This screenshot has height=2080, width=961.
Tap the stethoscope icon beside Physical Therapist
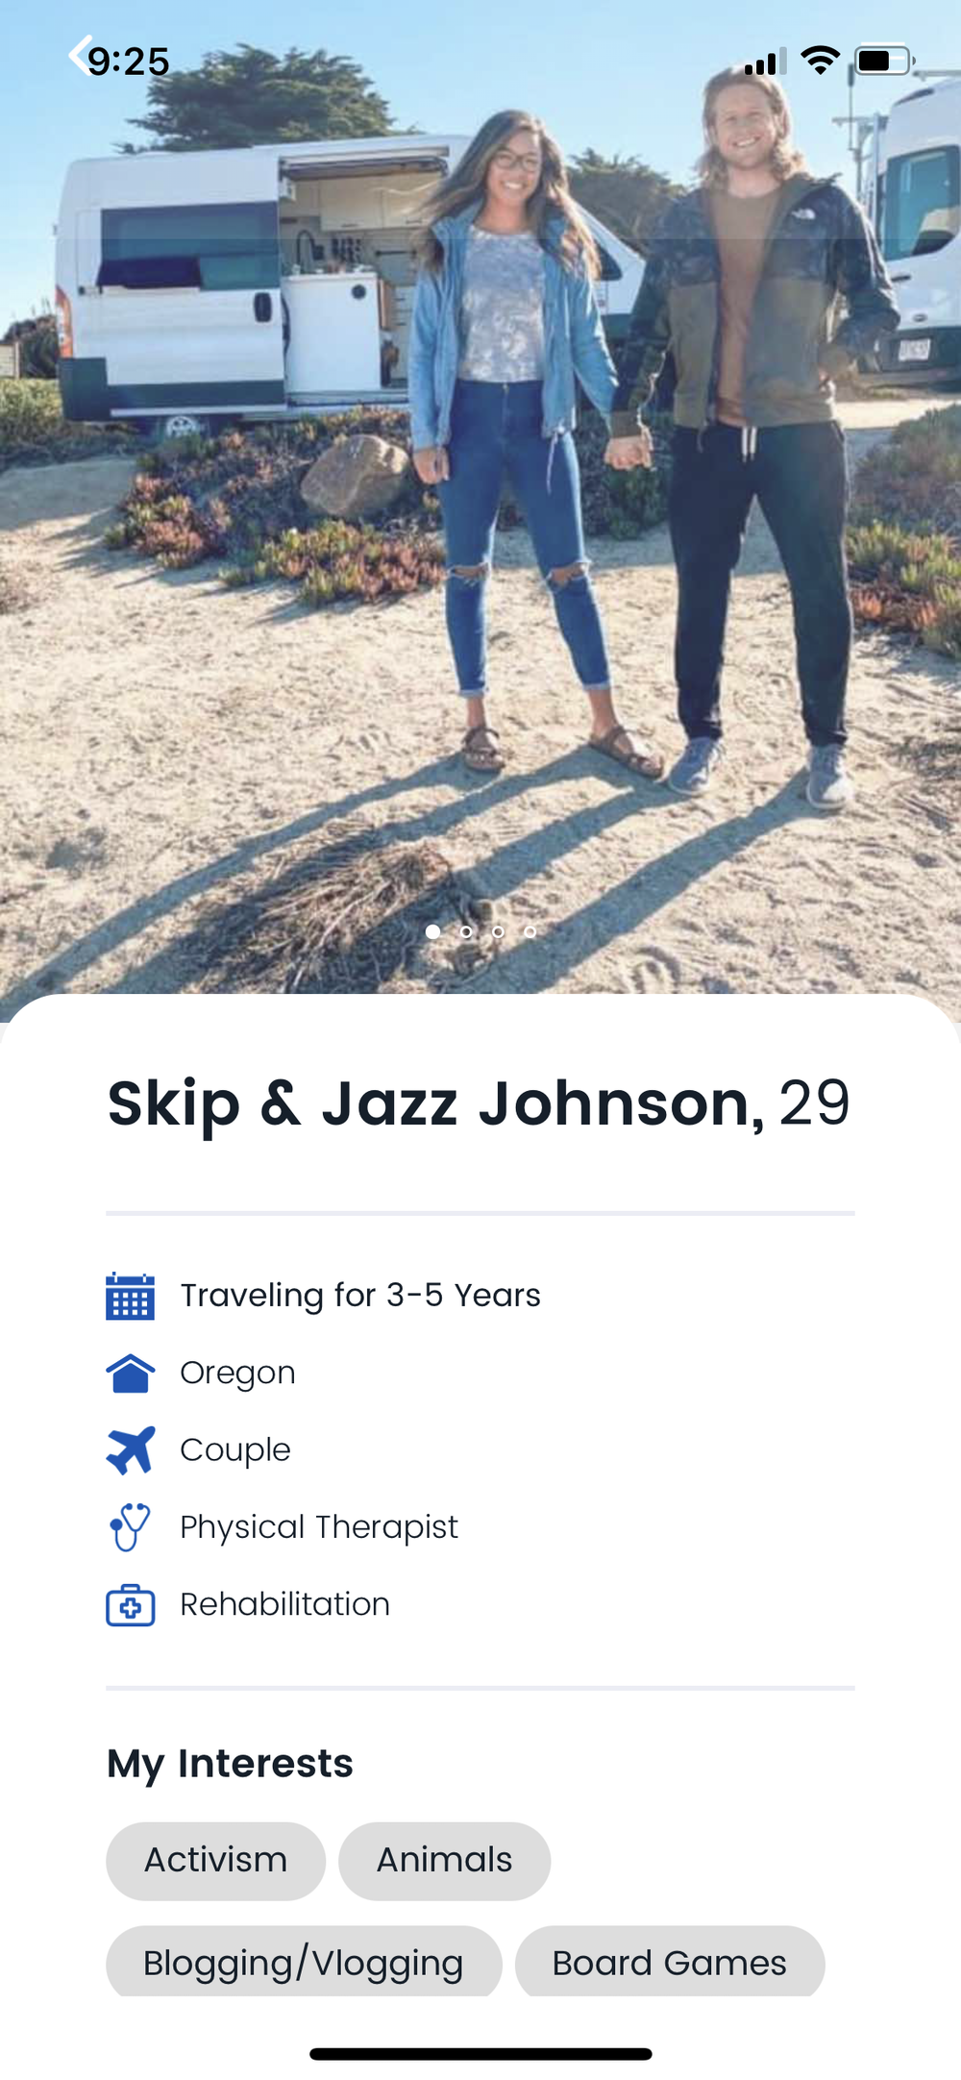pyautogui.click(x=130, y=1526)
